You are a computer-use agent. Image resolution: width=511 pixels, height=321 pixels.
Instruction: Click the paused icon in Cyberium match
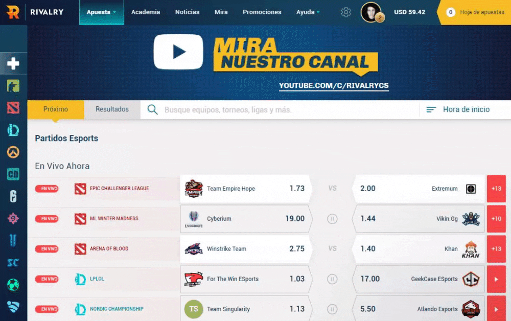332,219
